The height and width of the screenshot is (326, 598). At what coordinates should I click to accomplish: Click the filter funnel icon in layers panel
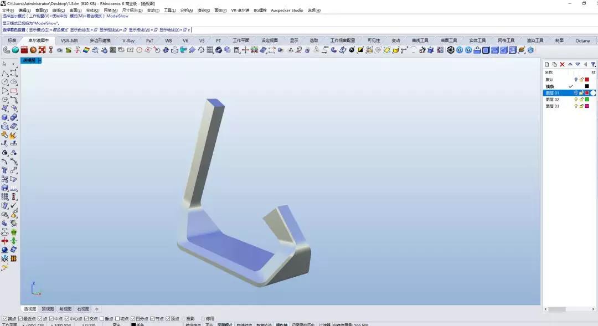[x=593, y=64]
